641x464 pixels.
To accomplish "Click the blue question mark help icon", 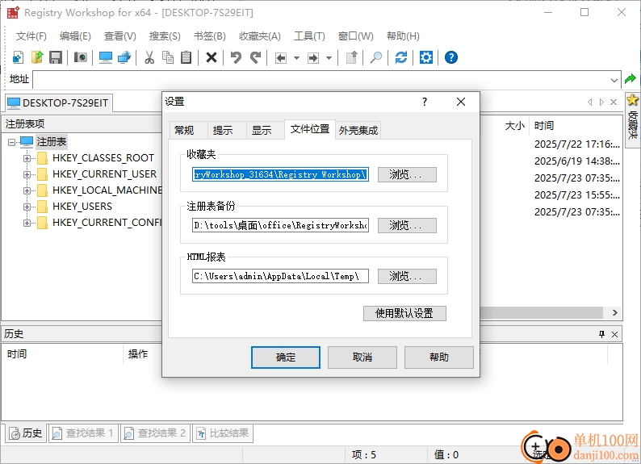I will (451, 57).
